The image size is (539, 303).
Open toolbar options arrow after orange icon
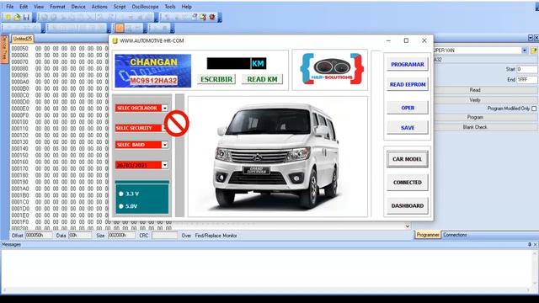(145, 28)
